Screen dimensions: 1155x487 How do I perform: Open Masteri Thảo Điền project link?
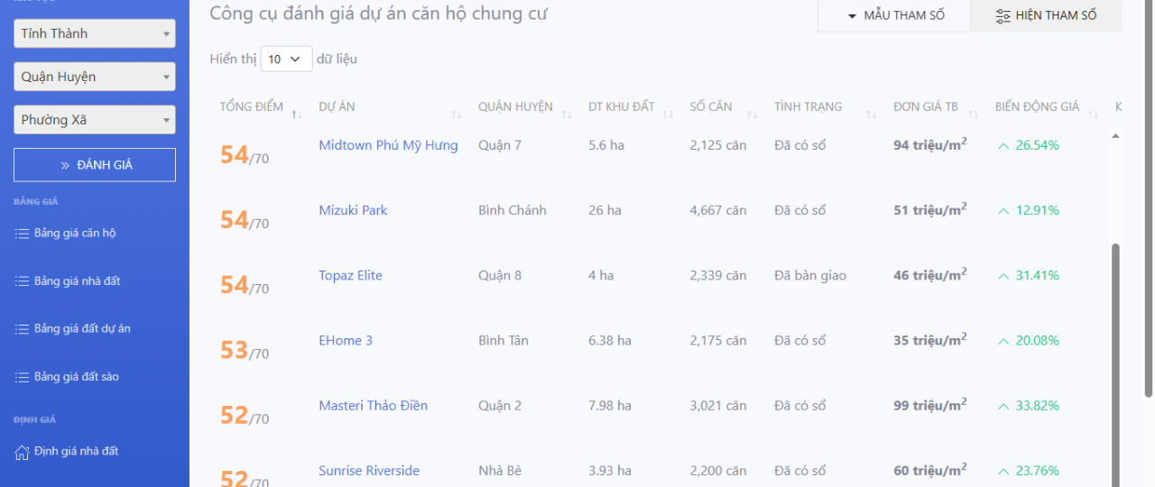pyautogui.click(x=373, y=405)
